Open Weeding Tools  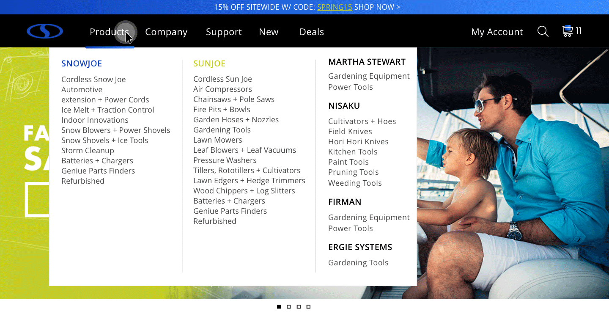[x=355, y=183]
